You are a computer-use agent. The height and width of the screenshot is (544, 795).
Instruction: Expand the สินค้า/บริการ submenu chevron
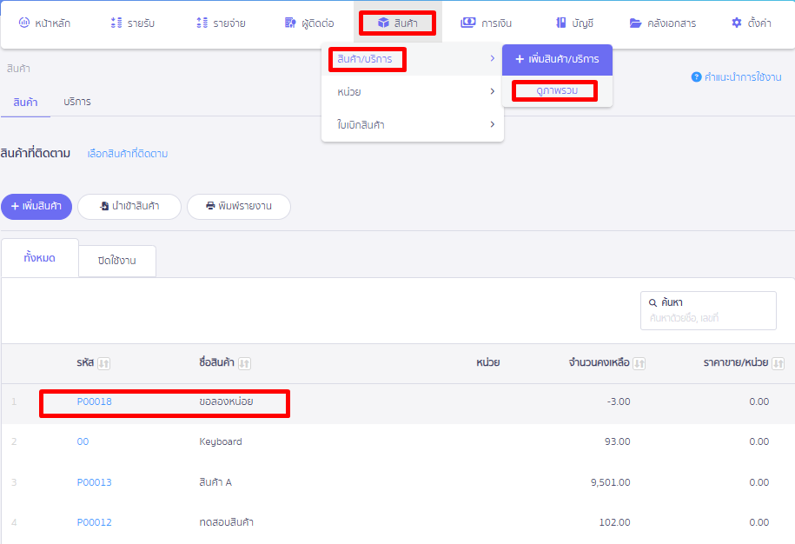(492, 60)
